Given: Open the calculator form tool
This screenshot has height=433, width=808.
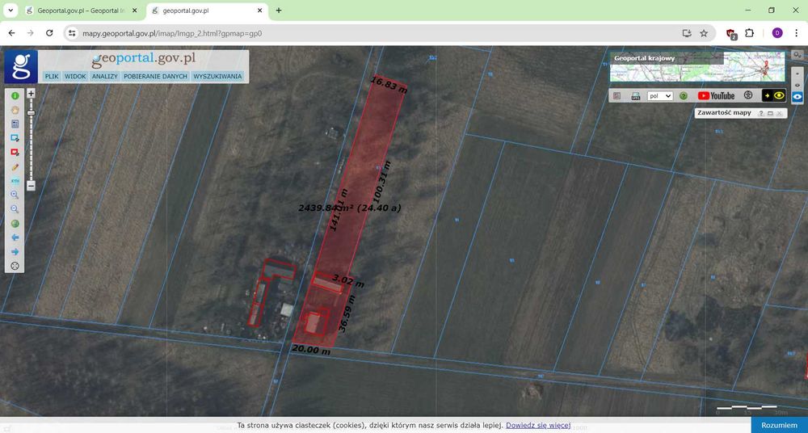Looking at the screenshot, I should (x=15, y=124).
